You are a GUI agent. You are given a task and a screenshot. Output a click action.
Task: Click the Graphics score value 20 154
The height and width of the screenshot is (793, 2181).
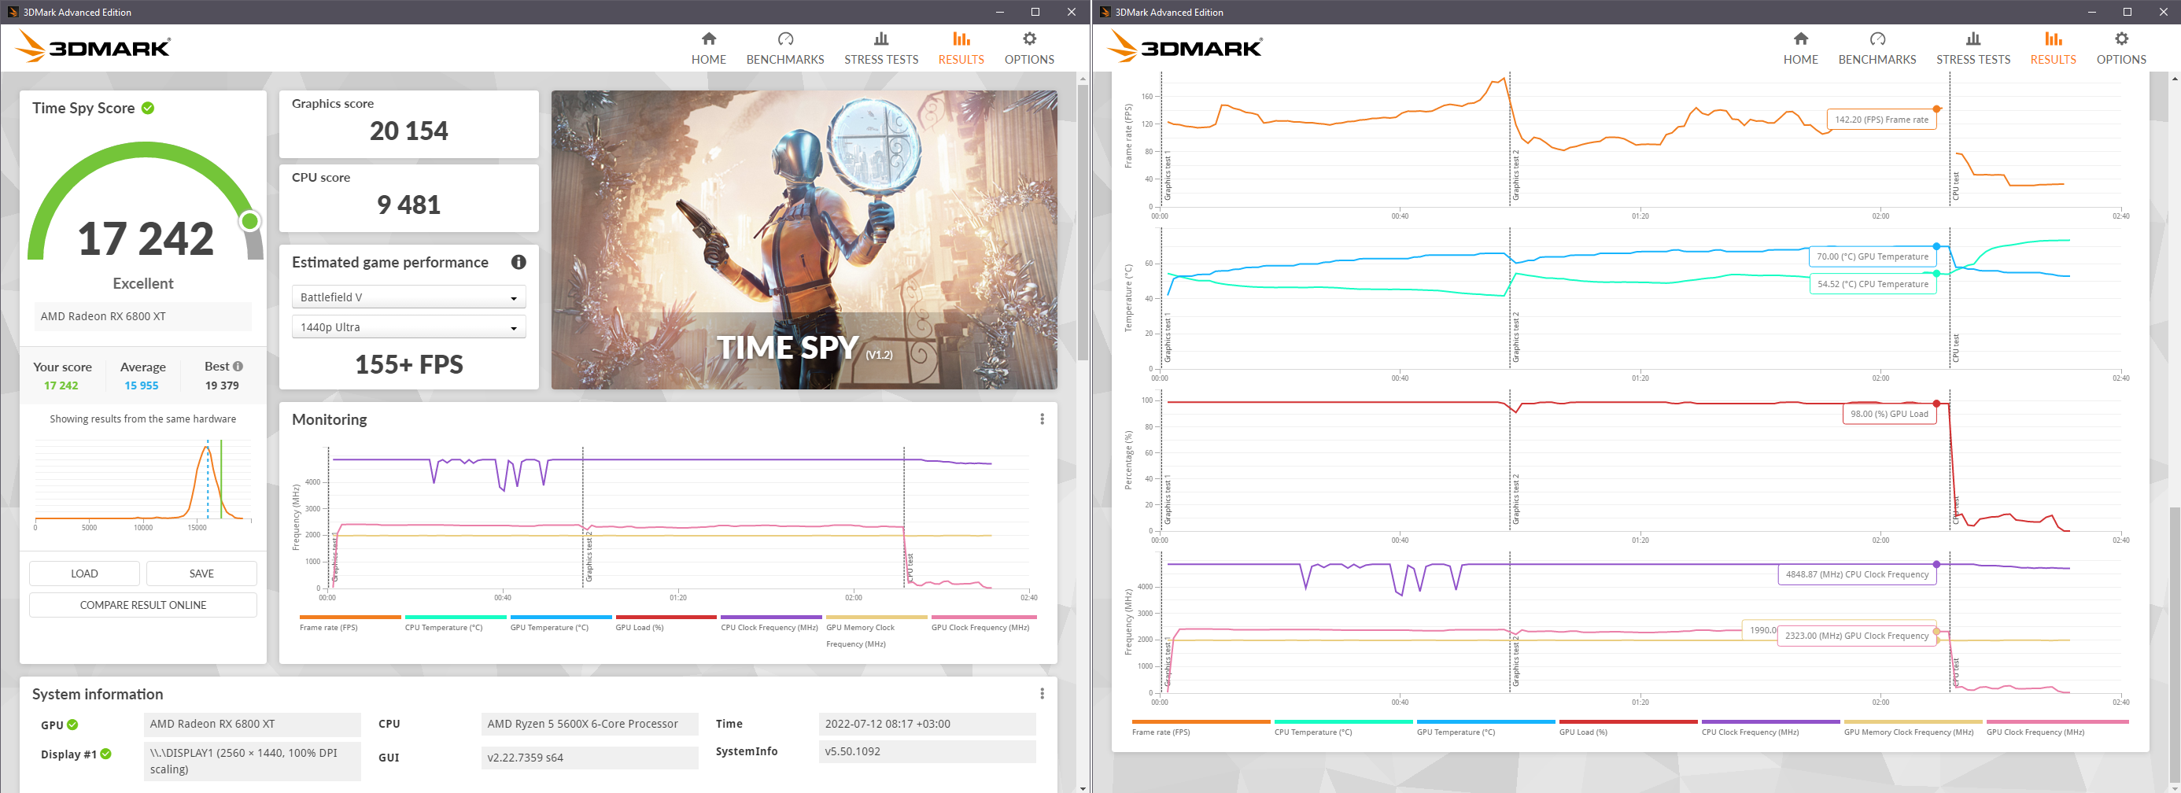409,131
